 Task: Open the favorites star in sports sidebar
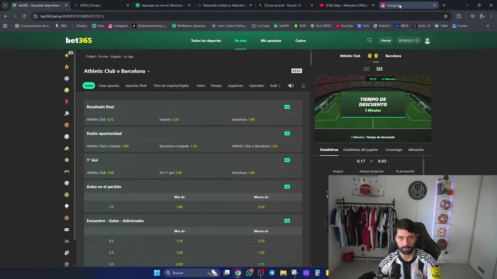[67, 55]
